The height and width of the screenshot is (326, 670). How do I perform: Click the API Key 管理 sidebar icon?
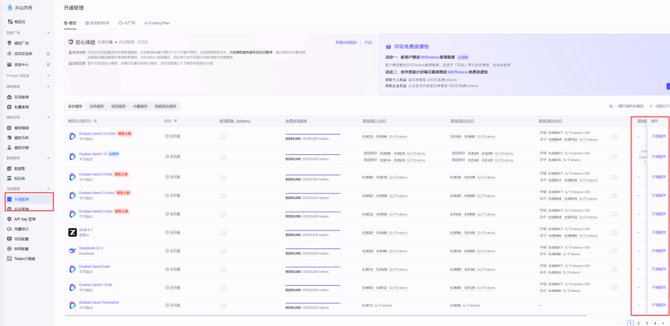(9, 219)
